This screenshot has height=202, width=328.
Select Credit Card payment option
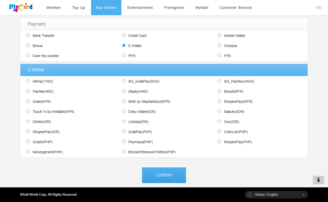coord(124,35)
